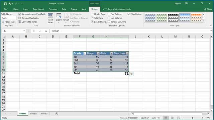Click the Tell me lightbulb search box
Image resolution: width=214 pixels, height=120 pixels.
pos(117,9)
